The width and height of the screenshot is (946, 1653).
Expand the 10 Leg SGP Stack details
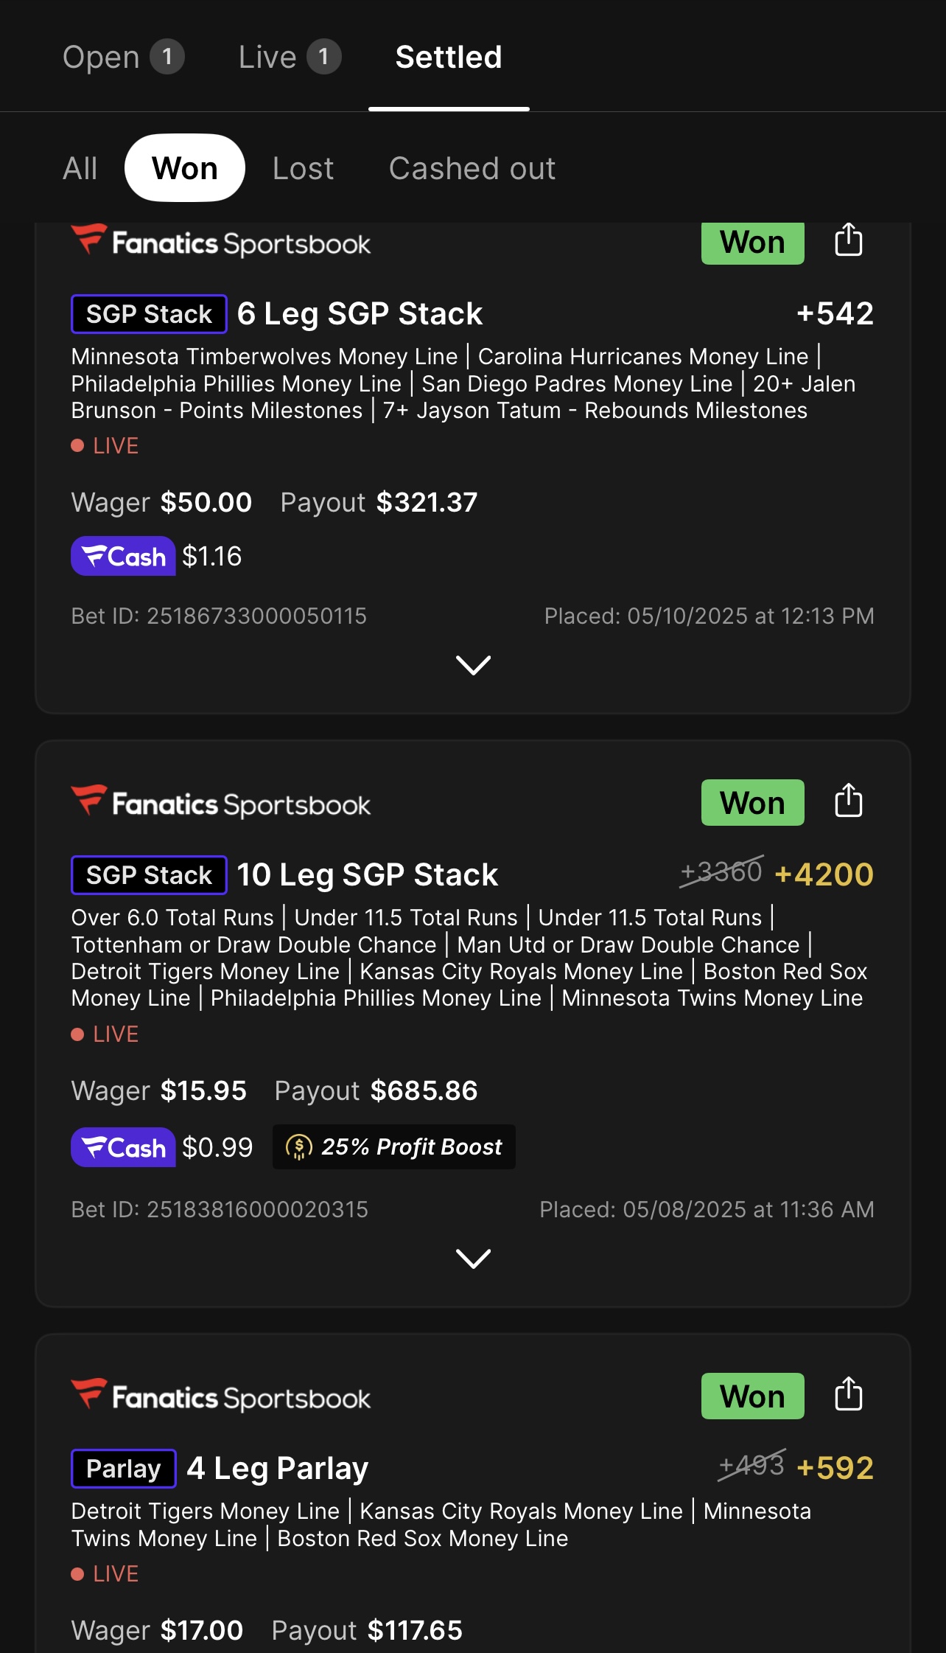[473, 1259]
